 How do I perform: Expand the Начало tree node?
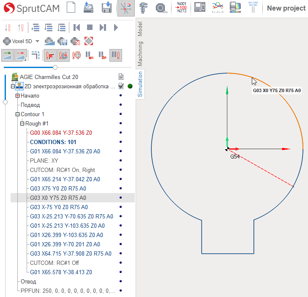pyautogui.click(x=17, y=95)
